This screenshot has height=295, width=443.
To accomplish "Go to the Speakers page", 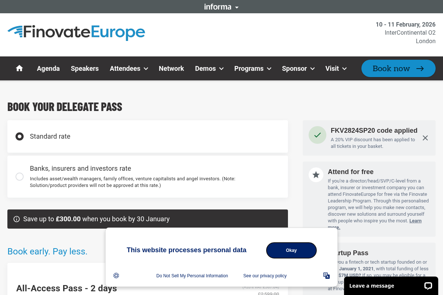I will pyautogui.click(x=85, y=69).
